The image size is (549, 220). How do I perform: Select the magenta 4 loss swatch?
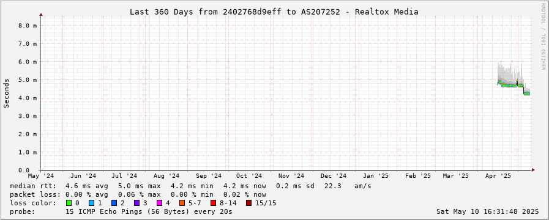160,203
